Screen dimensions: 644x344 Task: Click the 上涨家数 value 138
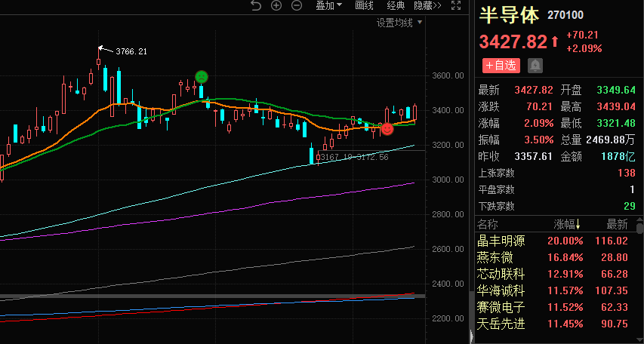click(627, 173)
